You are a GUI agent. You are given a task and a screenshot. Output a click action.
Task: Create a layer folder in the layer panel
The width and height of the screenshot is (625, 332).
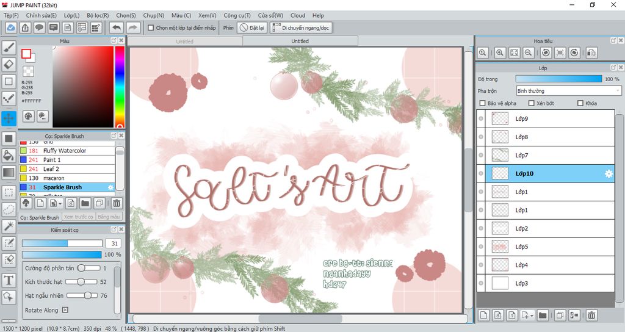(543, 316)
